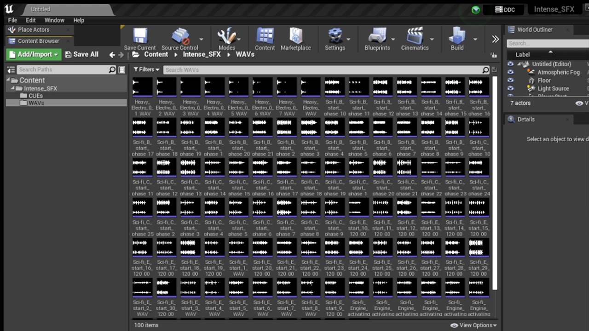The image size is (589, 331).
Task: Switch to the Place Actors tab
Action: [x=39, y=29]
